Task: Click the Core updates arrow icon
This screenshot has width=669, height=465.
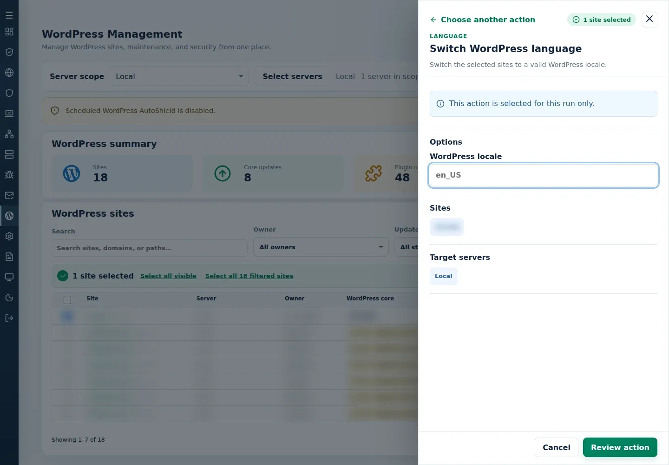Action: click(223, 173)
